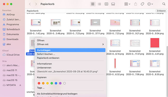
Task: Open Schreibtisch in the sidebar
Action: (x=11, y=29)
